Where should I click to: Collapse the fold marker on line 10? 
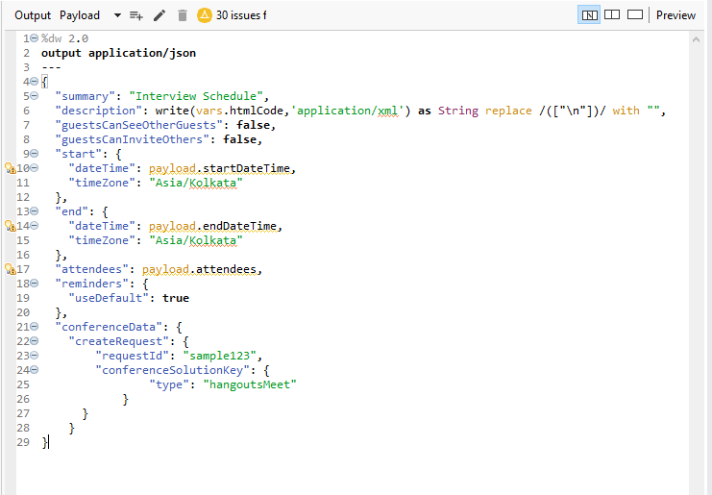pos(35,168)
